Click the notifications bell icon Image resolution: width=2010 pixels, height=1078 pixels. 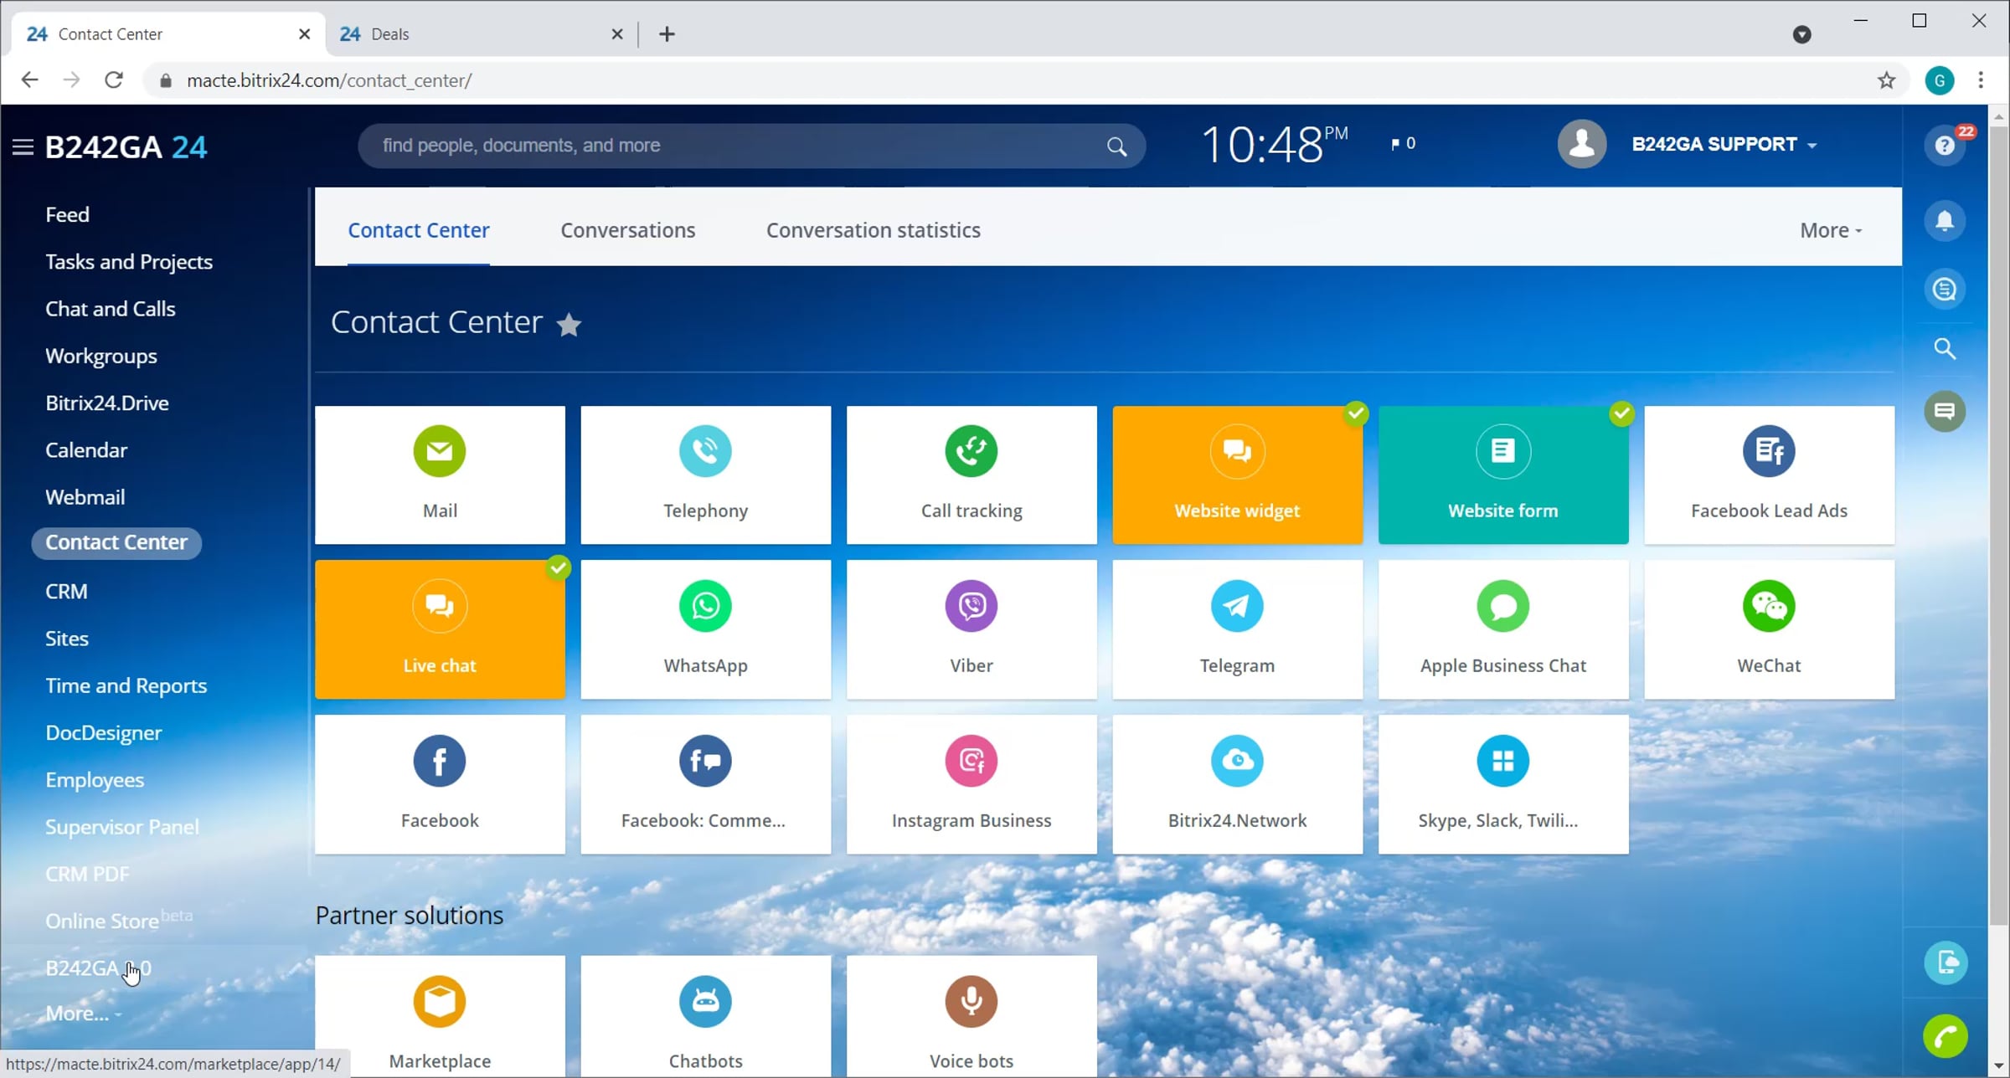[1945, 221]
